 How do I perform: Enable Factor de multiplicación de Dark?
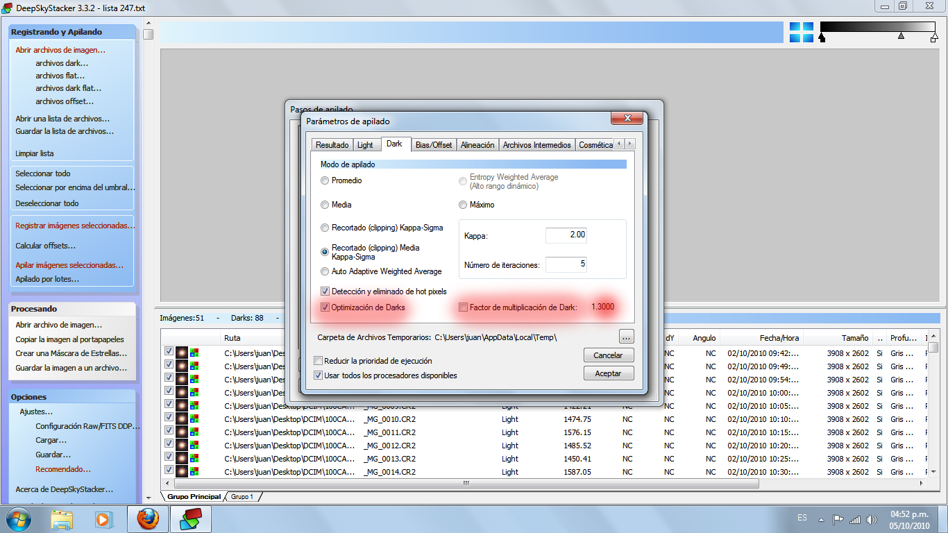[463, 307]
